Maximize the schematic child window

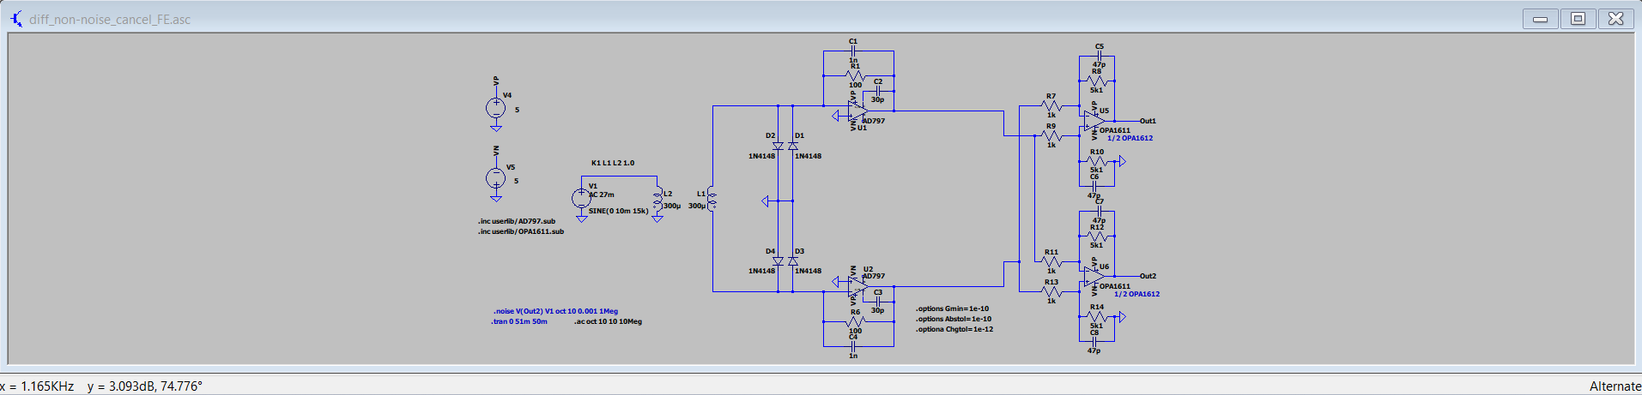[1578, 19]
